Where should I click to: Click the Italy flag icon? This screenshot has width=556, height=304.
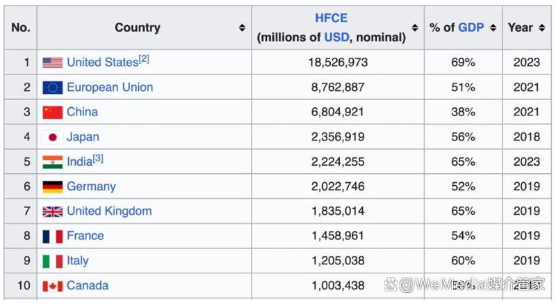(x=52, y=261)
